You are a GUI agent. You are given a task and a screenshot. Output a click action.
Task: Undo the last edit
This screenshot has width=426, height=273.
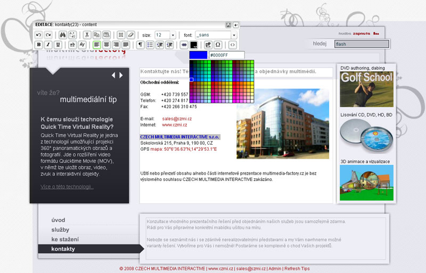[38, 35]
